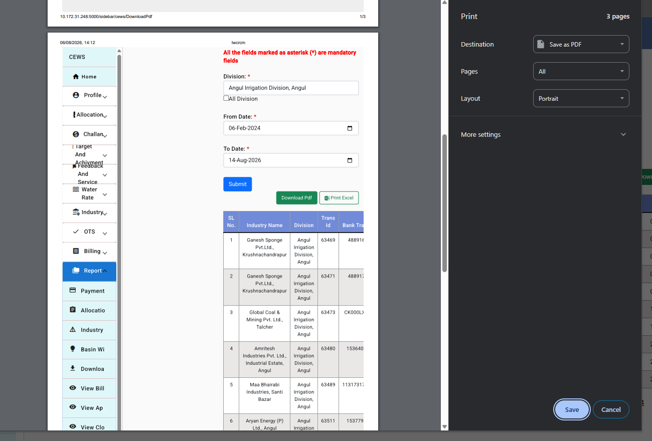
Task: Expand More settings chevron
Action: click(623, 134)
